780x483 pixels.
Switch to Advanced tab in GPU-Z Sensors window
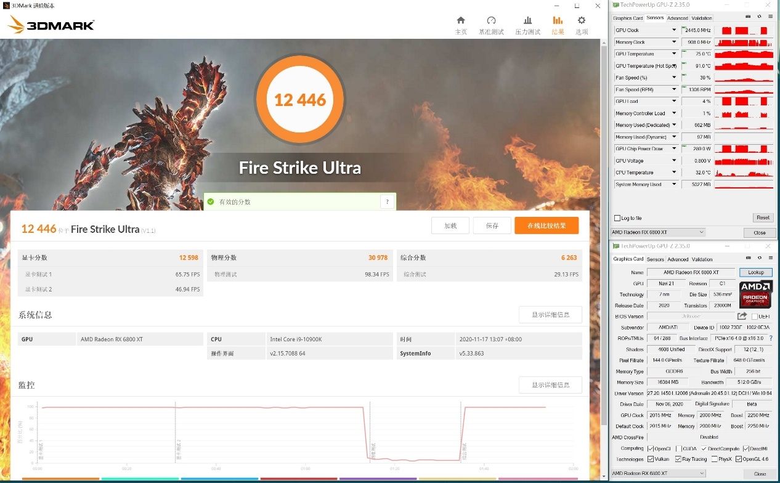(678, 18)
